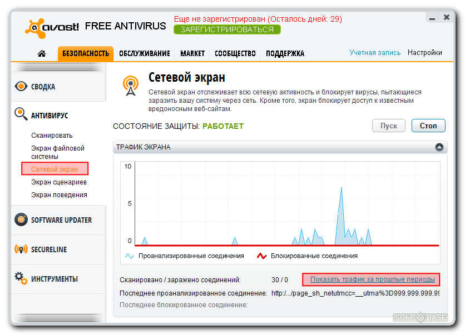This screenshot has height=335, width=465.
Task: Click the tallest spike in traffic graph
Action: click(x=342, y=216)
